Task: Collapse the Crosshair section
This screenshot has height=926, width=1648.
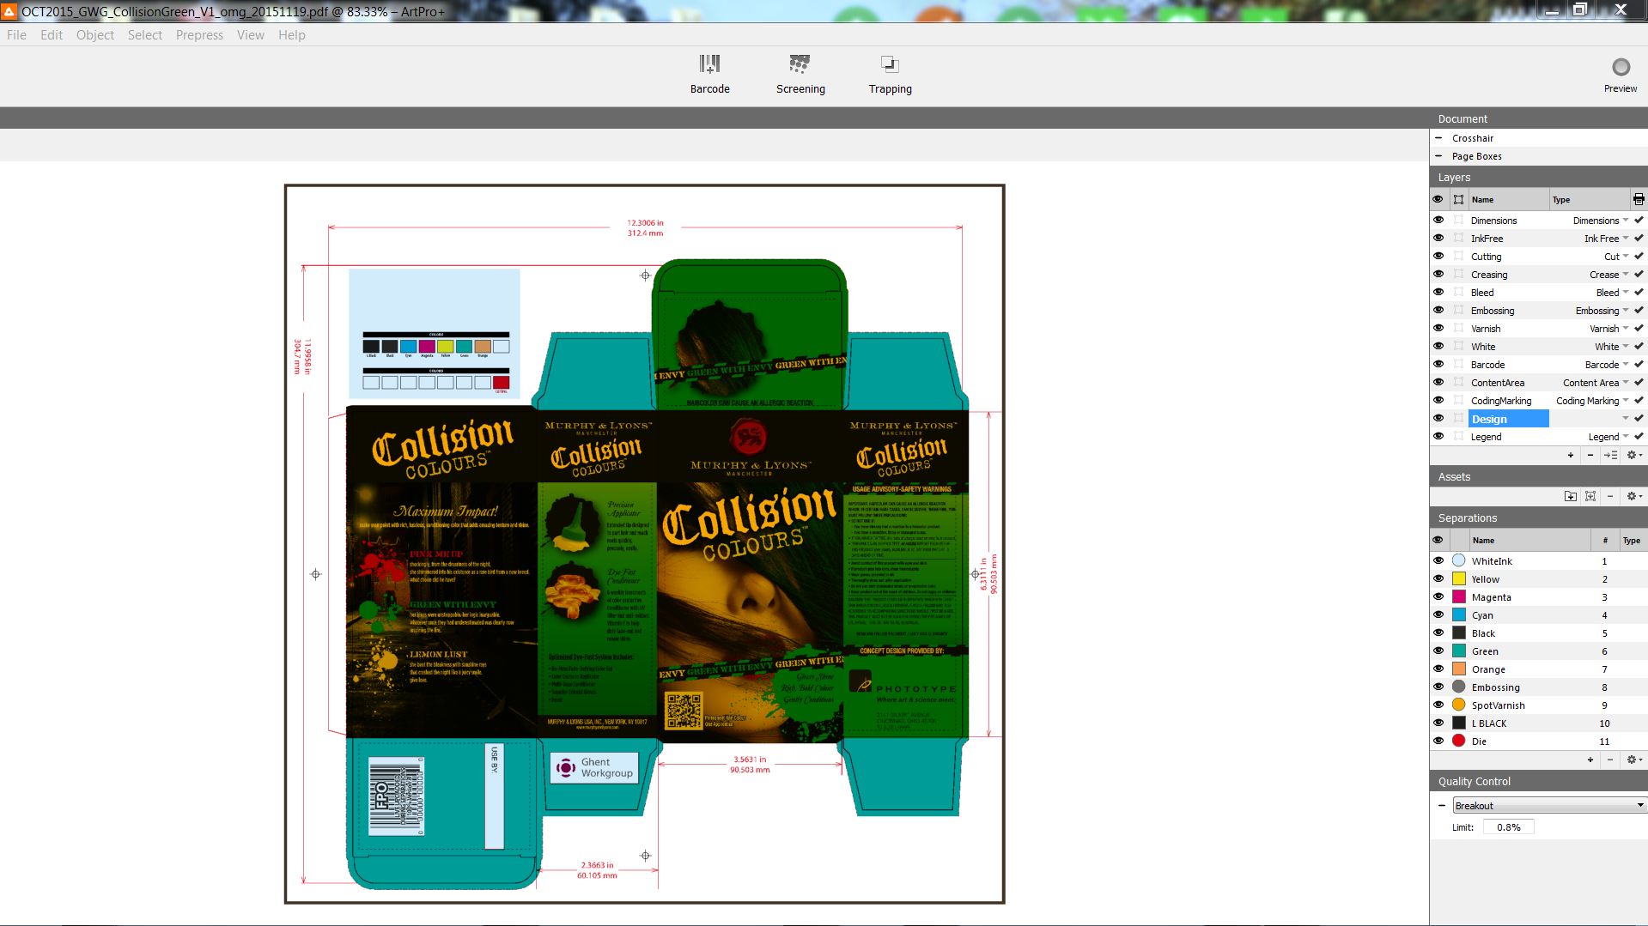Action: coord(1438,137)
